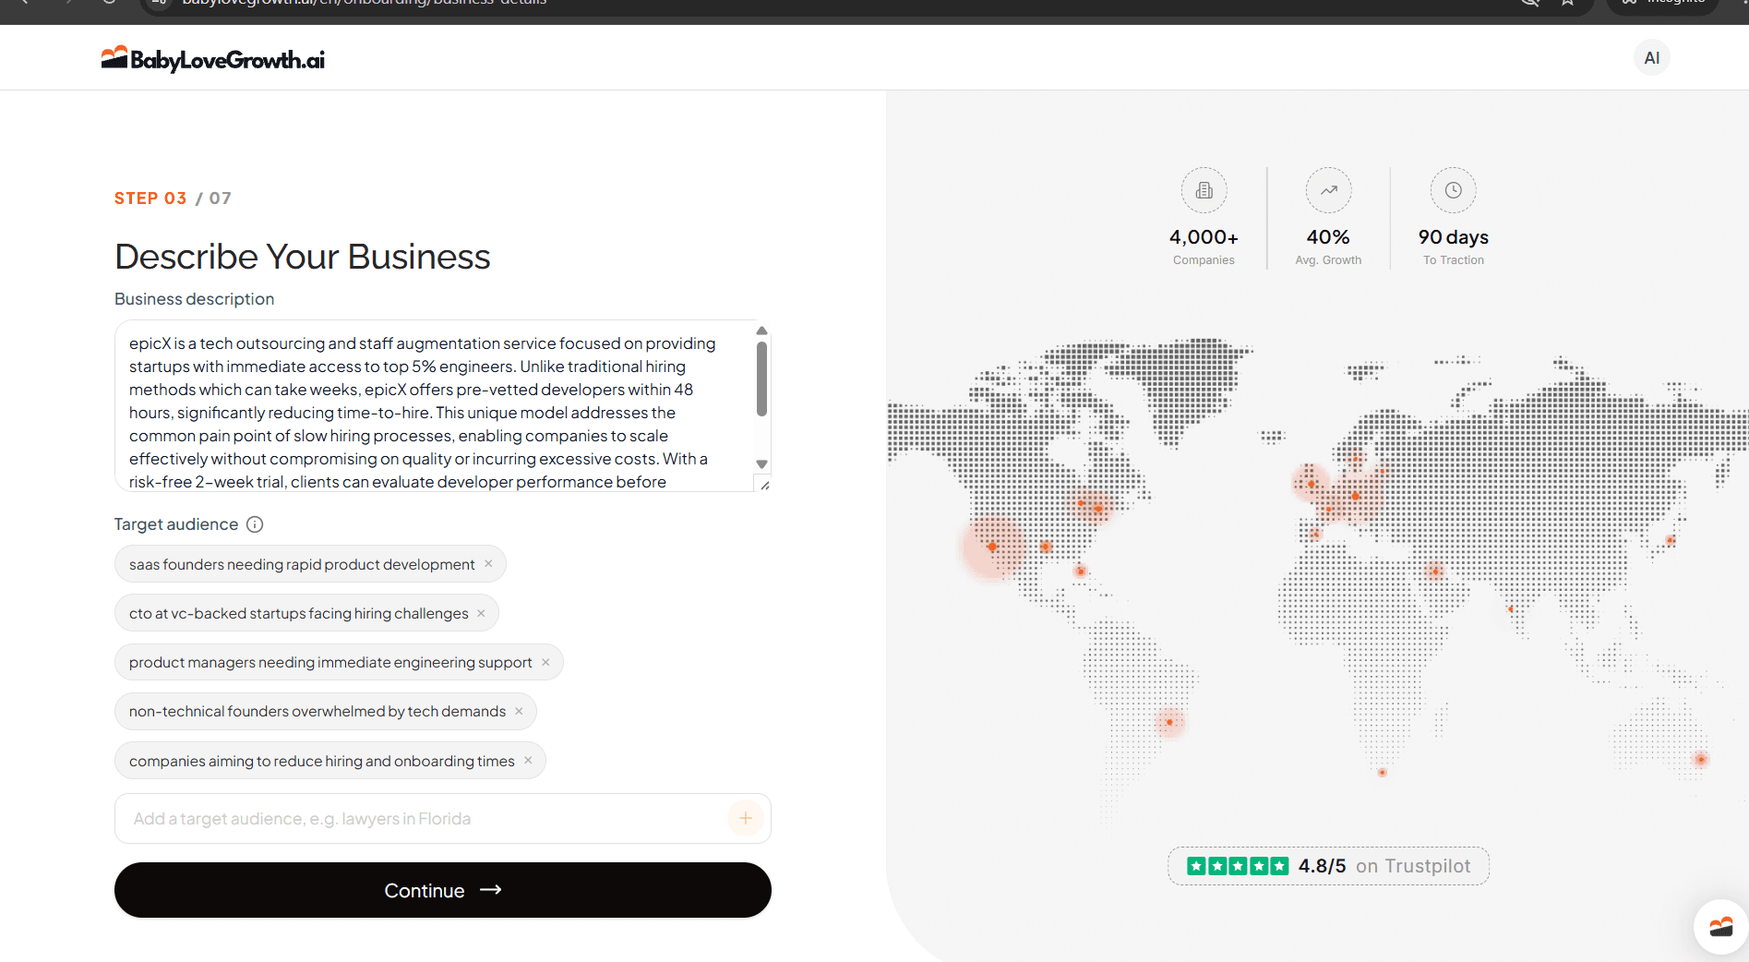1749x962 pixels.
Task: Click the description scrollbar down arrow
Action: click(x=762, y=464)
